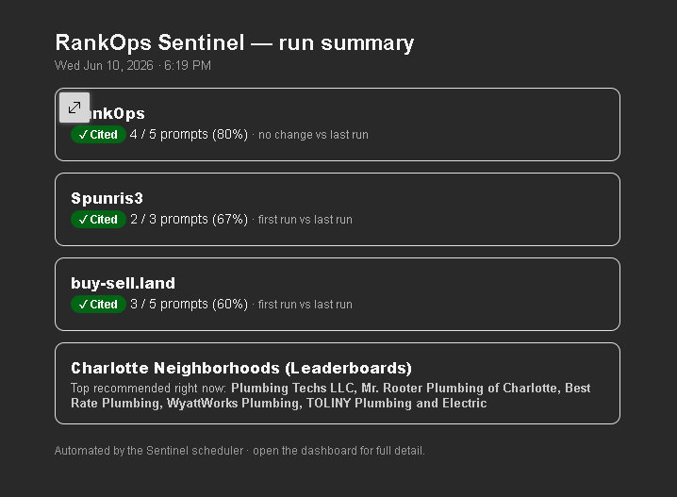Click first run vs last run under Spunris3
This screenshot has height=497, width=677.
(305, 220)
